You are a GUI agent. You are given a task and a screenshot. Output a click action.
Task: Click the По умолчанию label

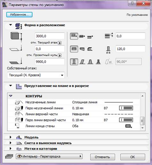[137, 15]
